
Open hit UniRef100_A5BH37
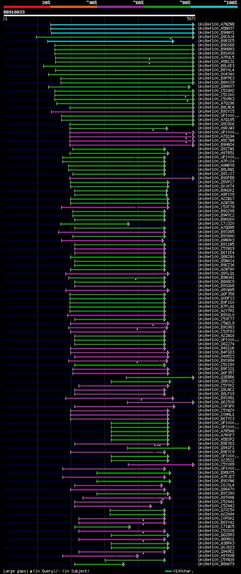[x=216, y=28]
